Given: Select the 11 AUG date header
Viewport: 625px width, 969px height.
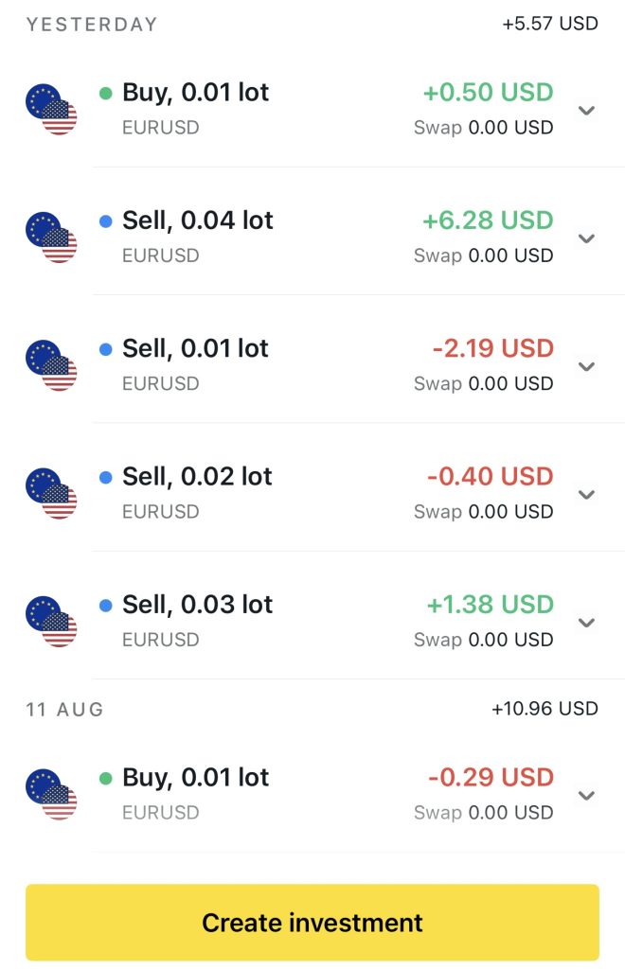Looking at the screenshot, I should click(65, 709).
